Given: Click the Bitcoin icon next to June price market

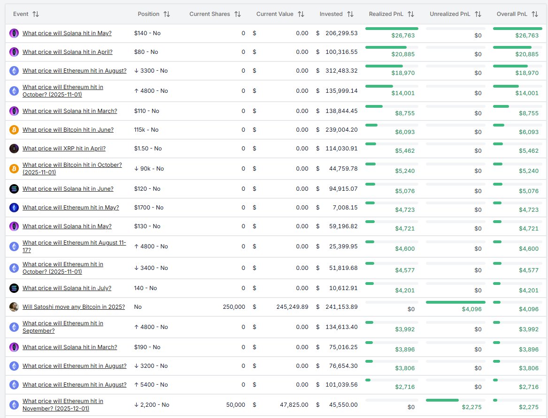Looking at the screenshot, I should pyautogui.click(x=14, y=130).
